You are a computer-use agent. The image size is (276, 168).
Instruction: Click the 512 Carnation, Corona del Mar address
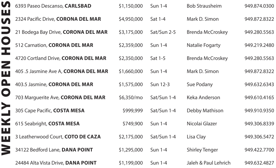tap(54, 45)
